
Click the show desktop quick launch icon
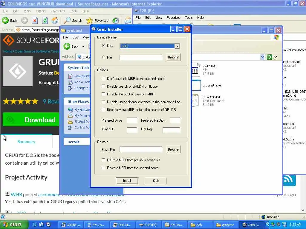tap(41, 225)
